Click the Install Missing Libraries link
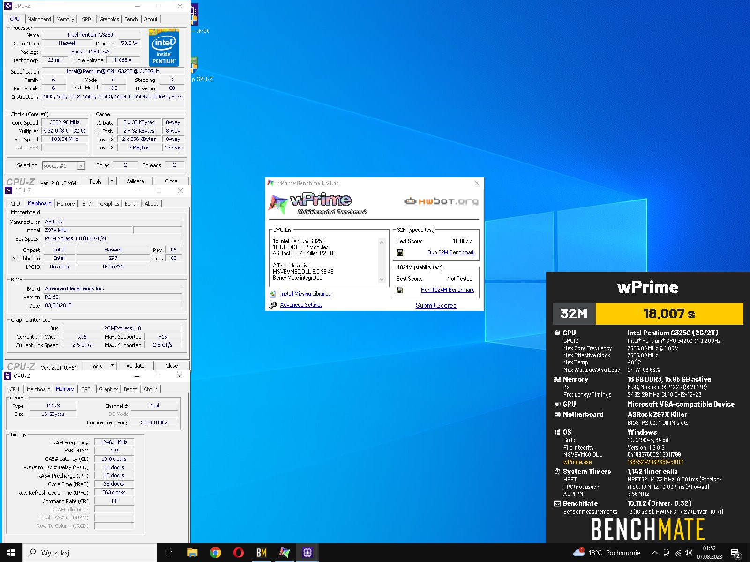This screenshot has width=750, height=562. pyautogui.click(x=305, y=294)
